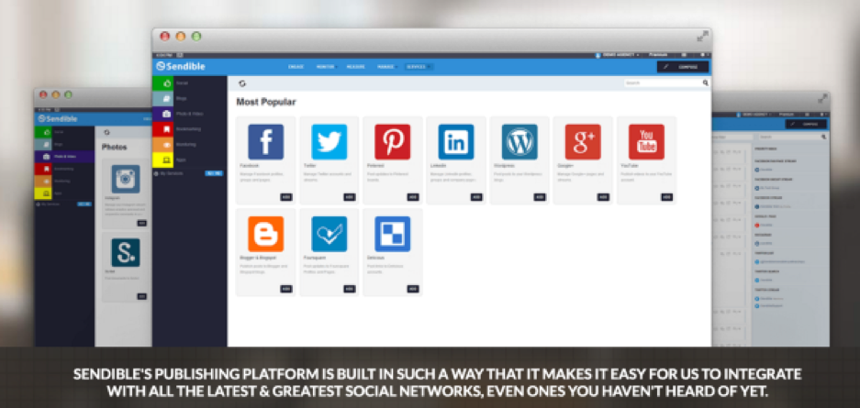The width and height of the screenshot is (860, 408).
Task: Click the Sendible logo in the left window
Action: (x=57, y=119)
